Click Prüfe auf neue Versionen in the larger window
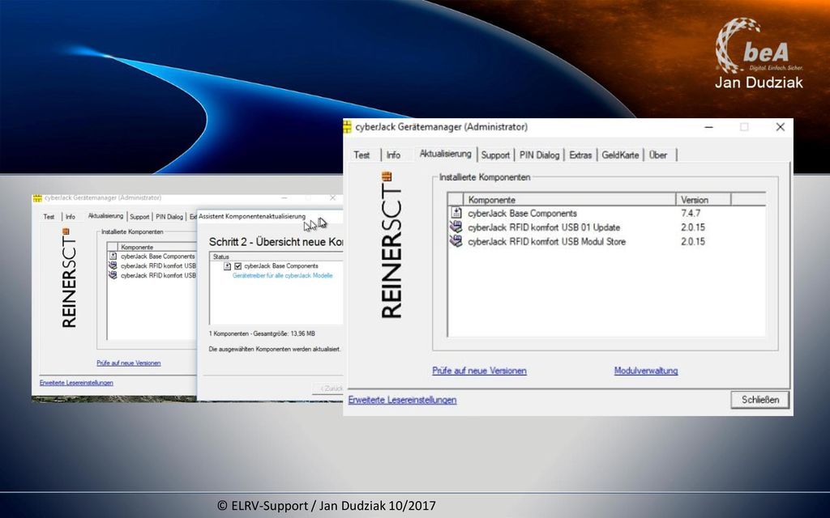This screenshot has height=518, width=830. (x=480, y=371)
